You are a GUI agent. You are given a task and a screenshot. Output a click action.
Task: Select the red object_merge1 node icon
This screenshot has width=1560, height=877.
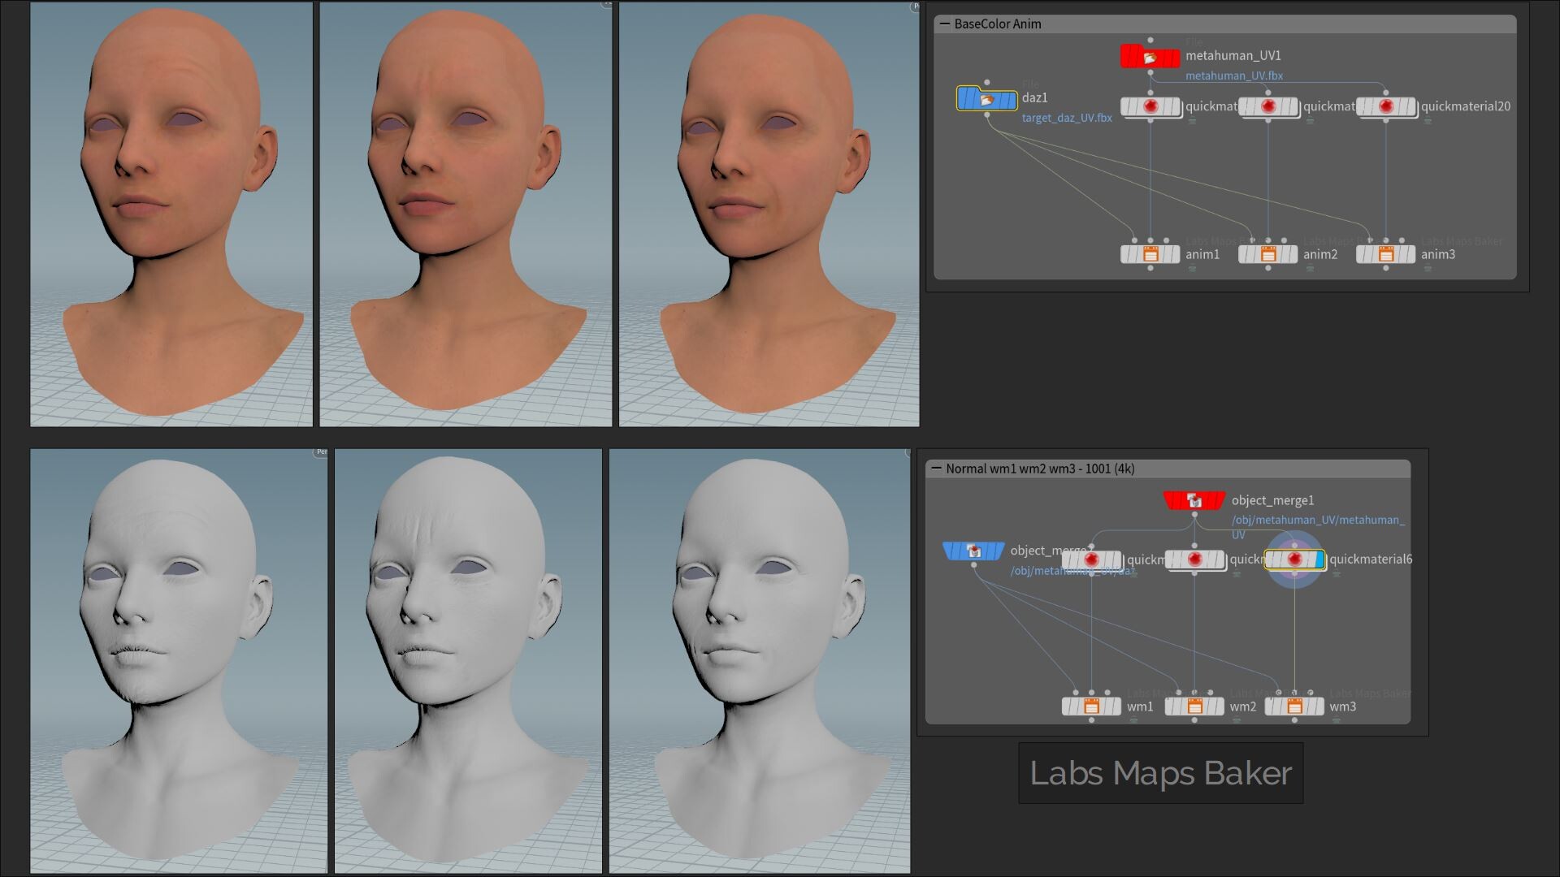pos(1194,501)
